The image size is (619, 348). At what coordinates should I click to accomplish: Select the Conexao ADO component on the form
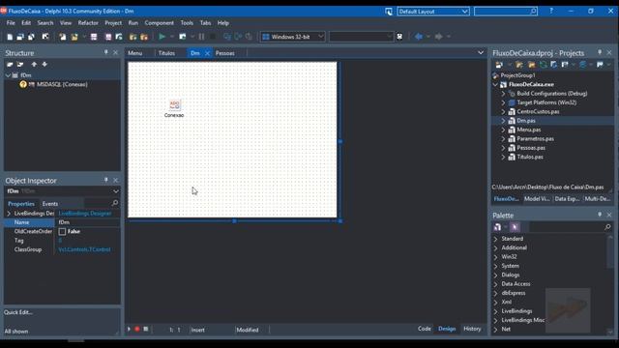[x=174, y=105]
